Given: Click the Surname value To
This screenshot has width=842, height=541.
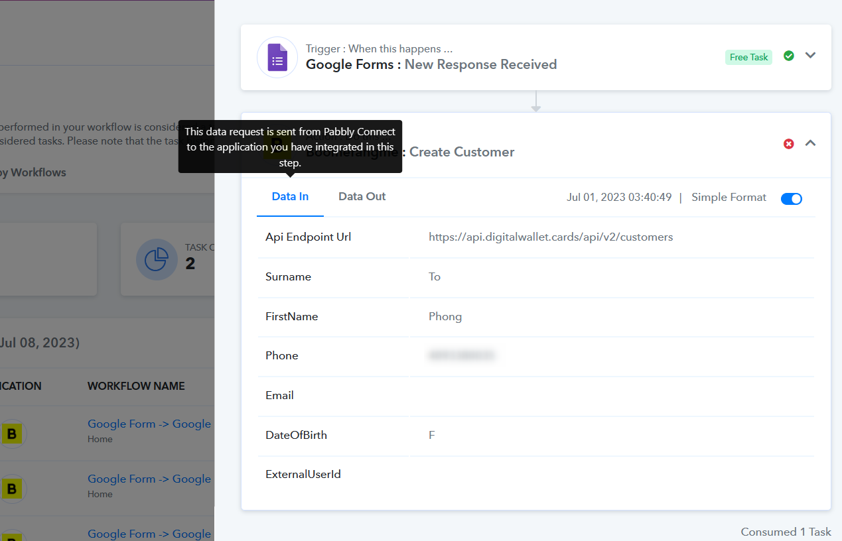Looking at the screenshot, I should point(435,276).
